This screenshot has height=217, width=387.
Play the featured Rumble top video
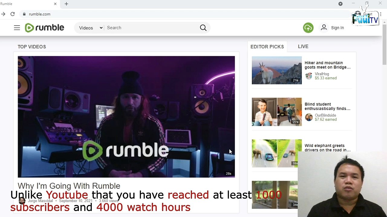click(126, 117)
